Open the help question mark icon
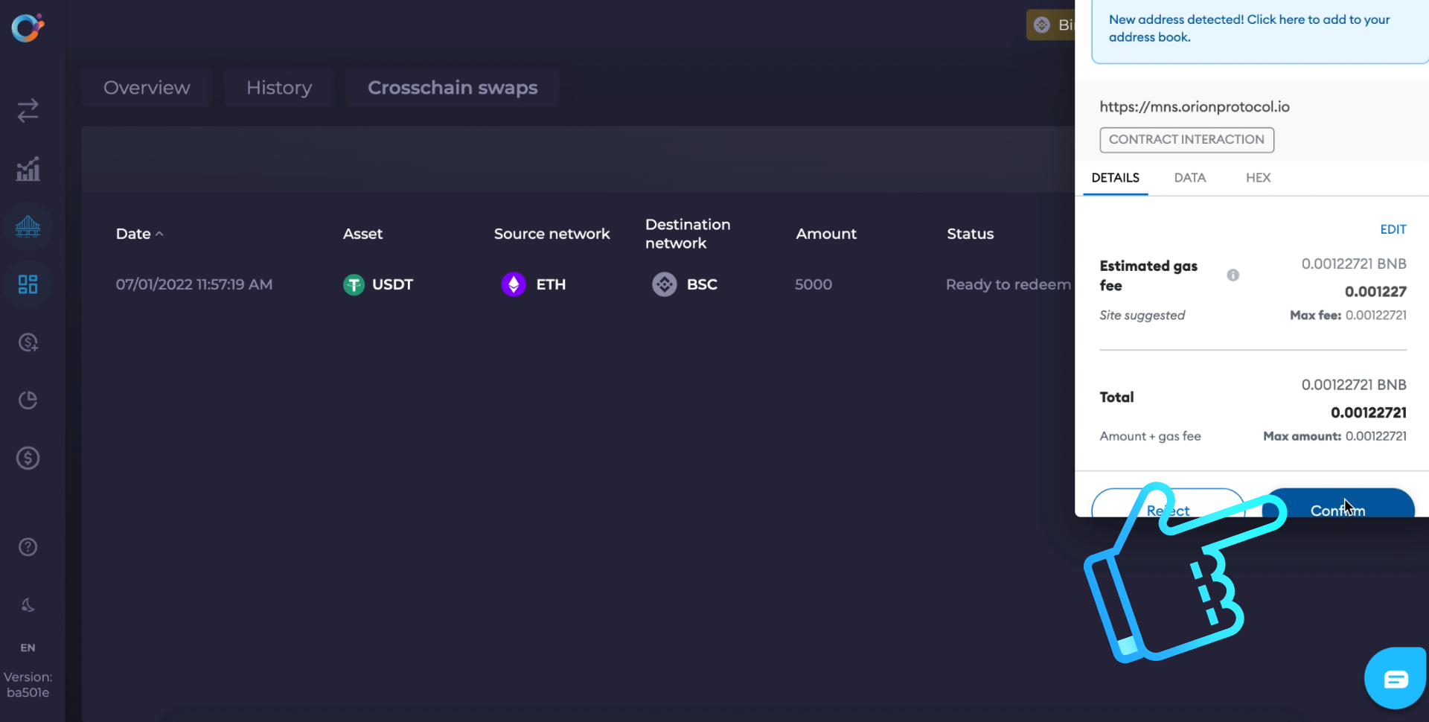1429x722 pixels. (x=28, y=547)
